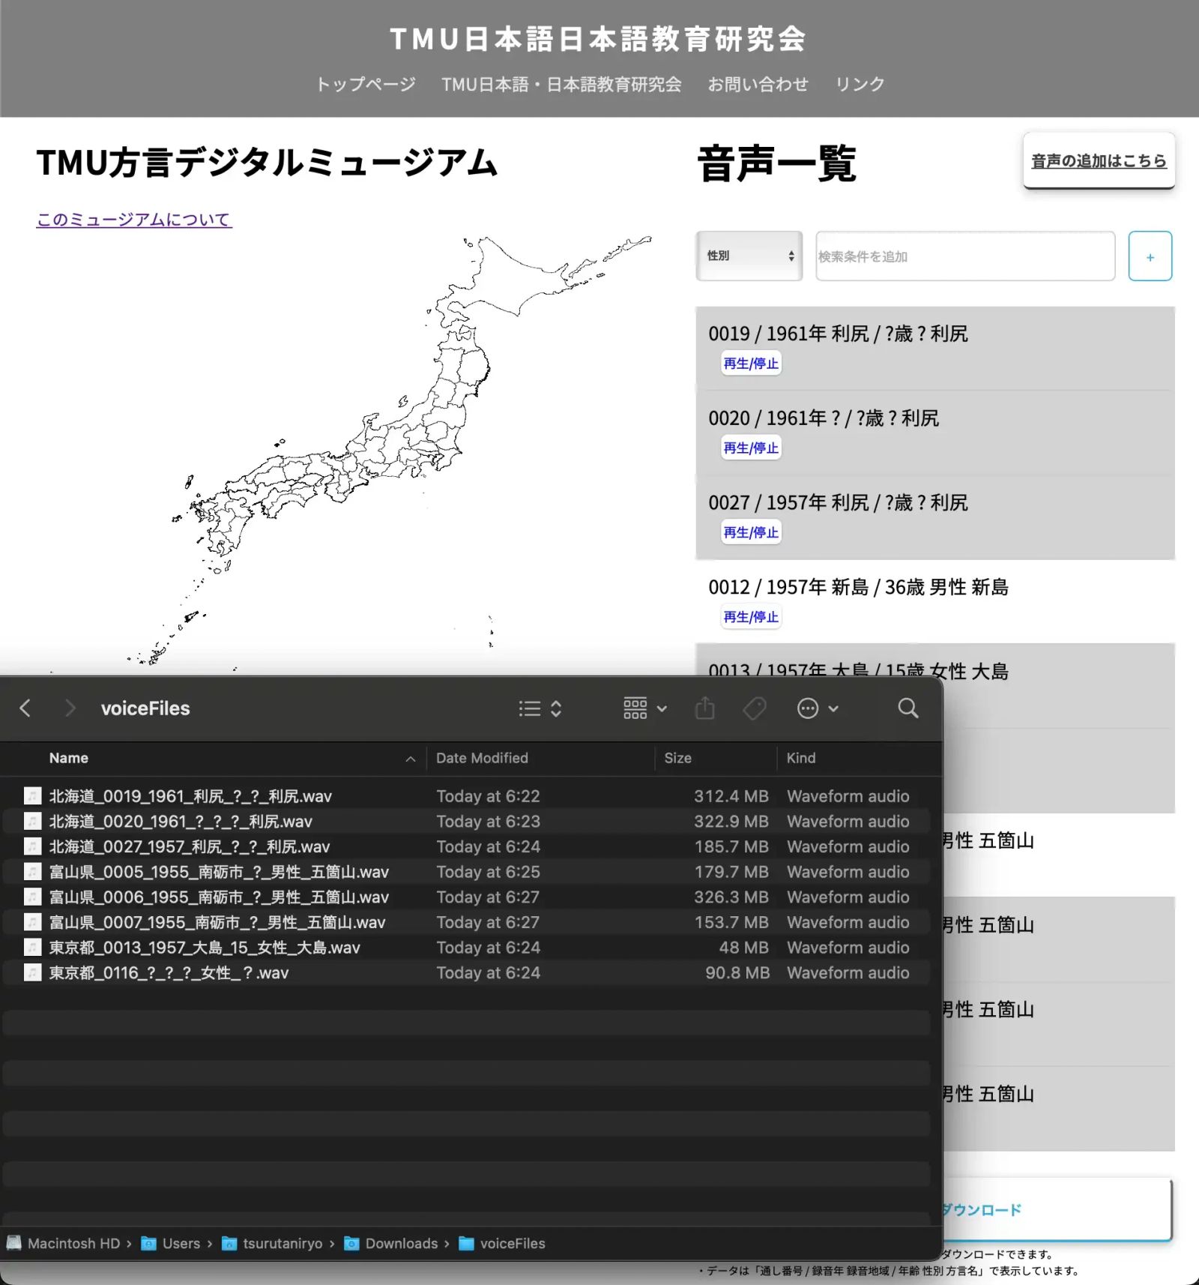
Task: Go back in Finder voiceFiles window
Action: (x=25, y=708)
